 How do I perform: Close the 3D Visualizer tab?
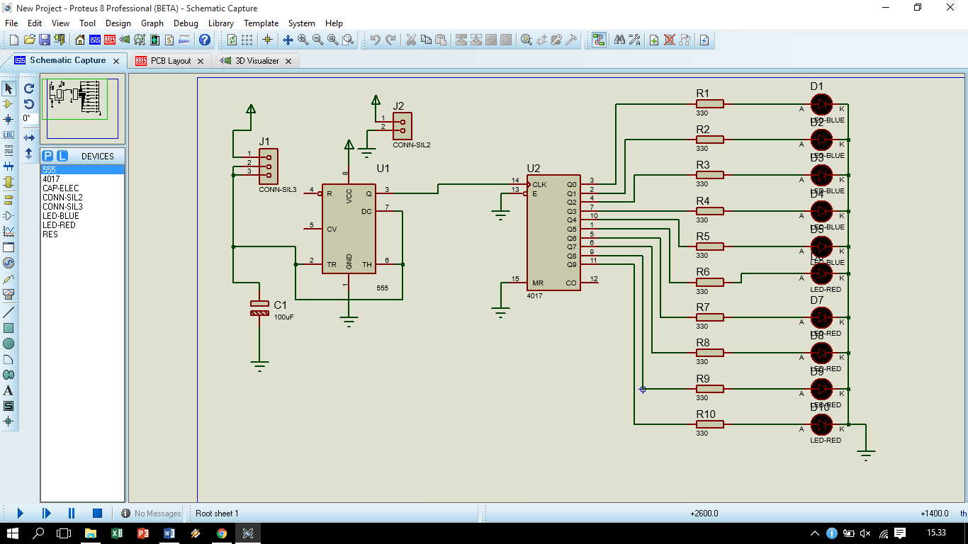(288, 61)
